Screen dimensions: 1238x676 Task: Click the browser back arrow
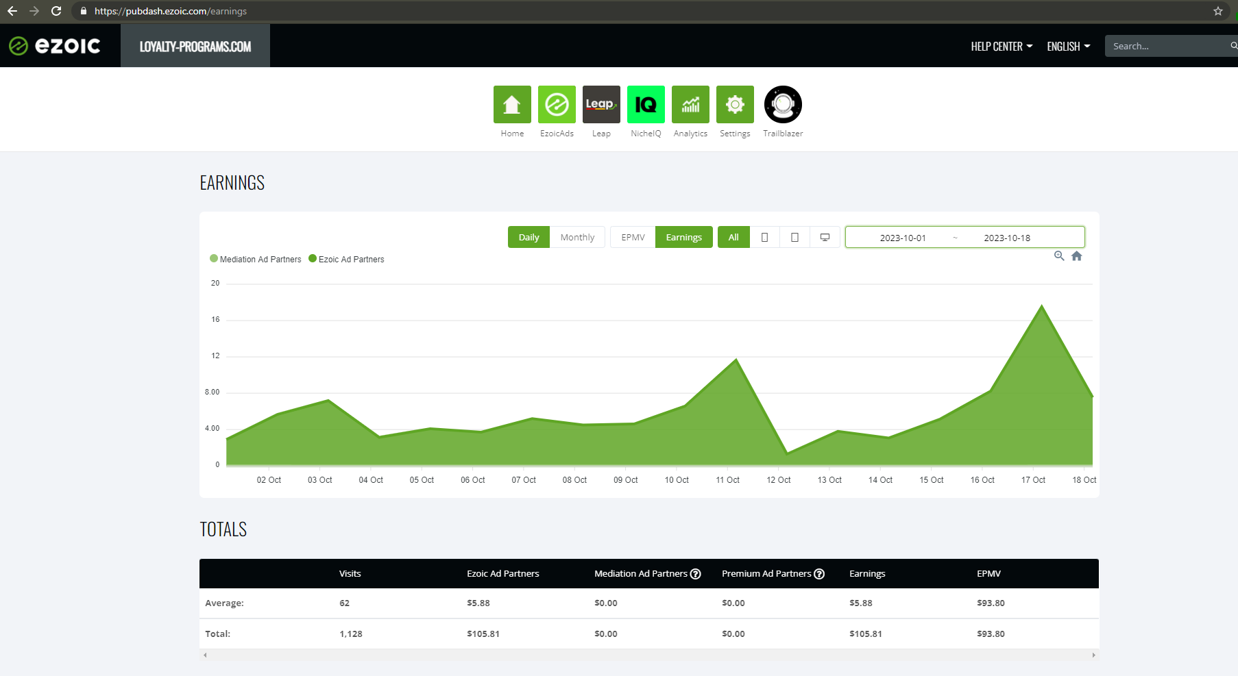coord(12,11)
